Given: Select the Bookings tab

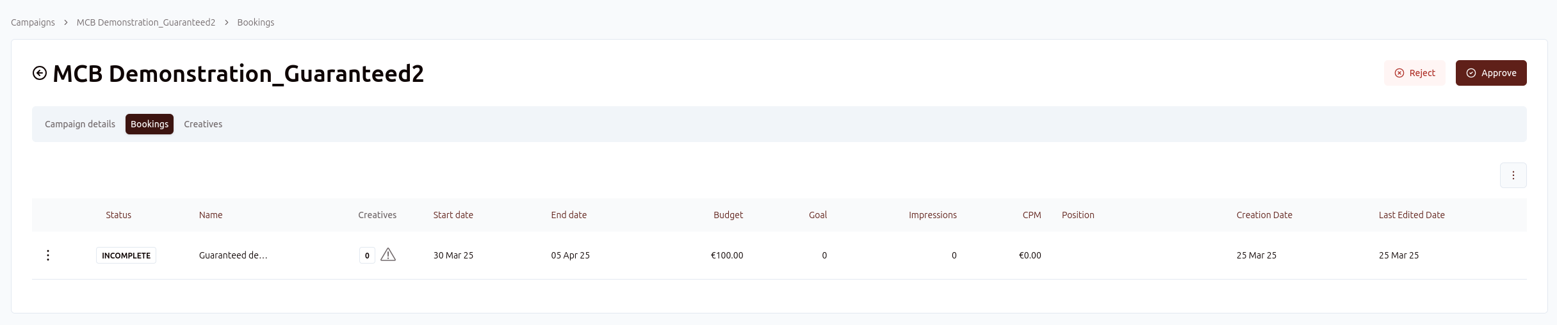Looking at the screenshot, I should click(149, 124).
